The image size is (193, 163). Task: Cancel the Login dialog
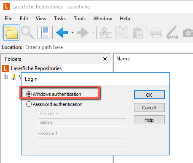pyautogui.click(x=149, y=108)
